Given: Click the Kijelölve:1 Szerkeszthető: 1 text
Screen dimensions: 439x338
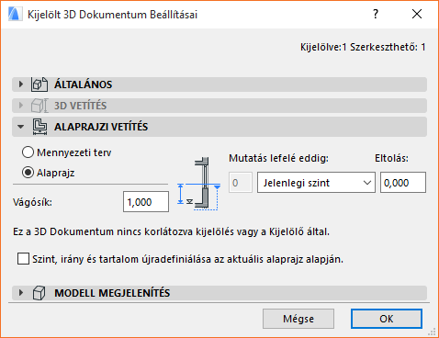Looking at the screenshot, I should [363, 47].
